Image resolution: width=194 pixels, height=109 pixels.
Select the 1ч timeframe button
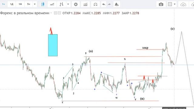point(3,4)
